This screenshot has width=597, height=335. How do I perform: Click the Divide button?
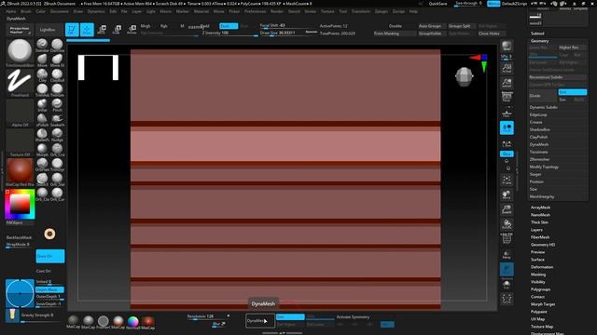point(543,96)
